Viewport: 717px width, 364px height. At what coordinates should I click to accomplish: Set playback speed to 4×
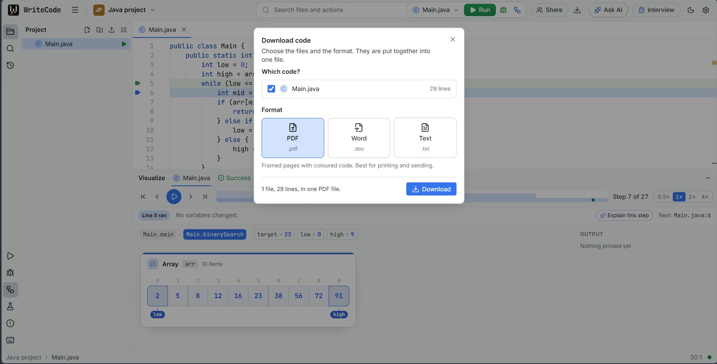click(705, 197)
